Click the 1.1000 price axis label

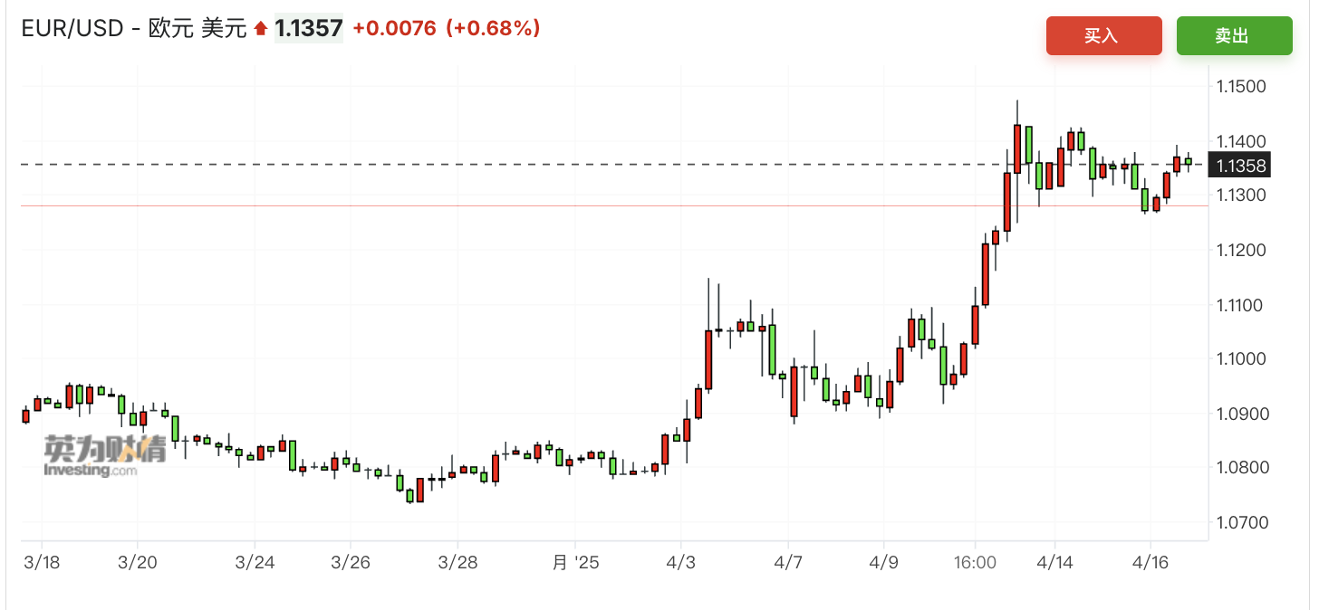coord(1242,359)
